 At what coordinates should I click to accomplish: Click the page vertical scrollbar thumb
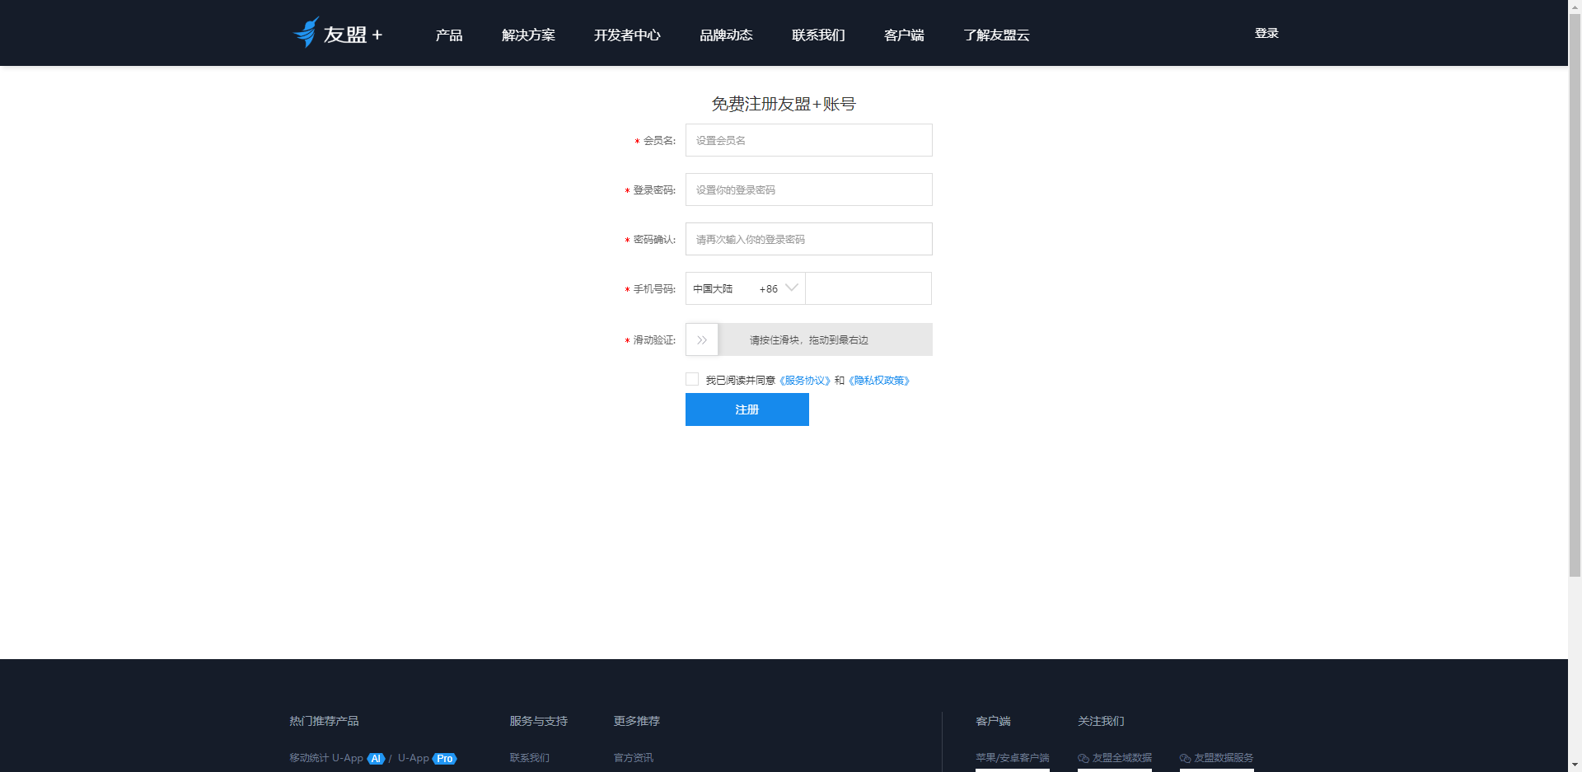point(1575,294)
